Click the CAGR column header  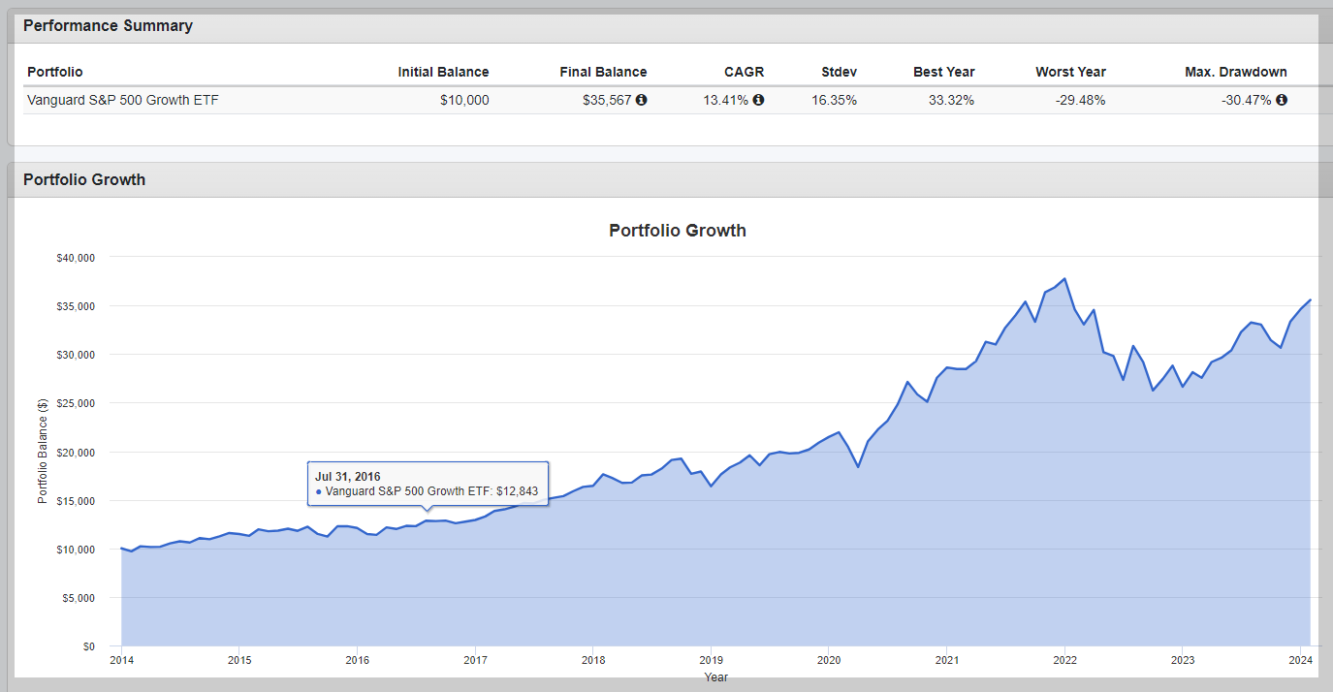(x=745, y=72)
